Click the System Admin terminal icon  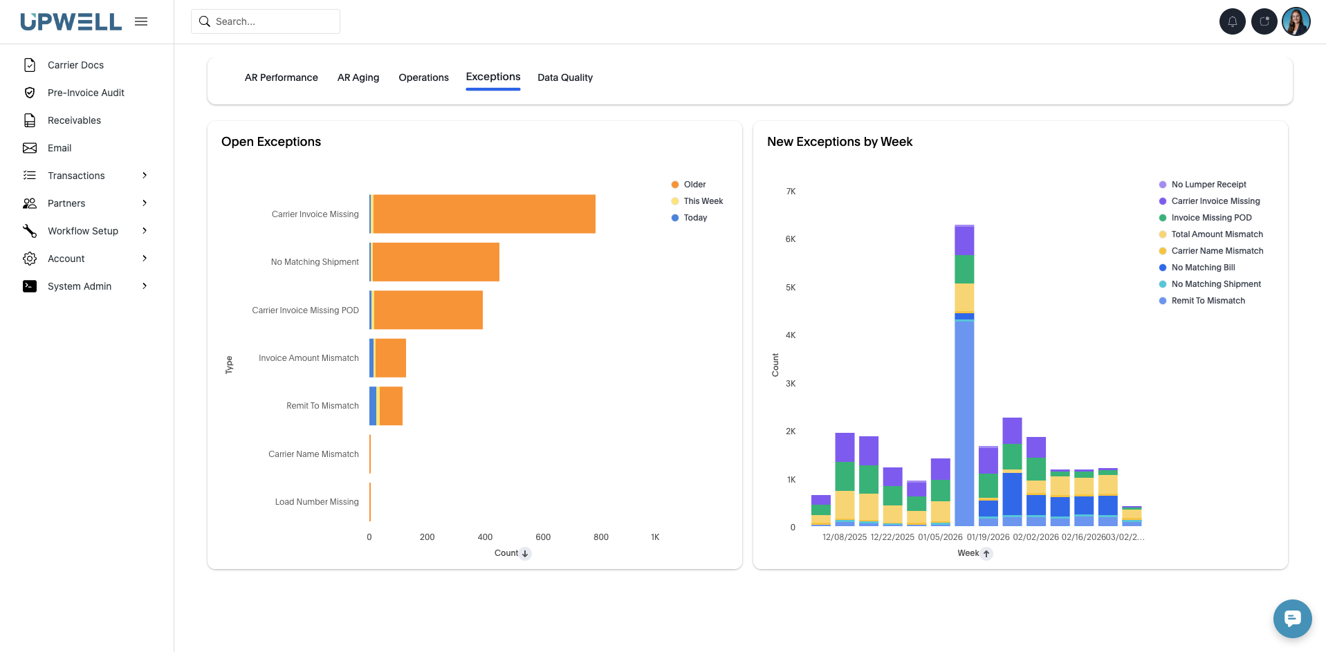pos(29,286)
